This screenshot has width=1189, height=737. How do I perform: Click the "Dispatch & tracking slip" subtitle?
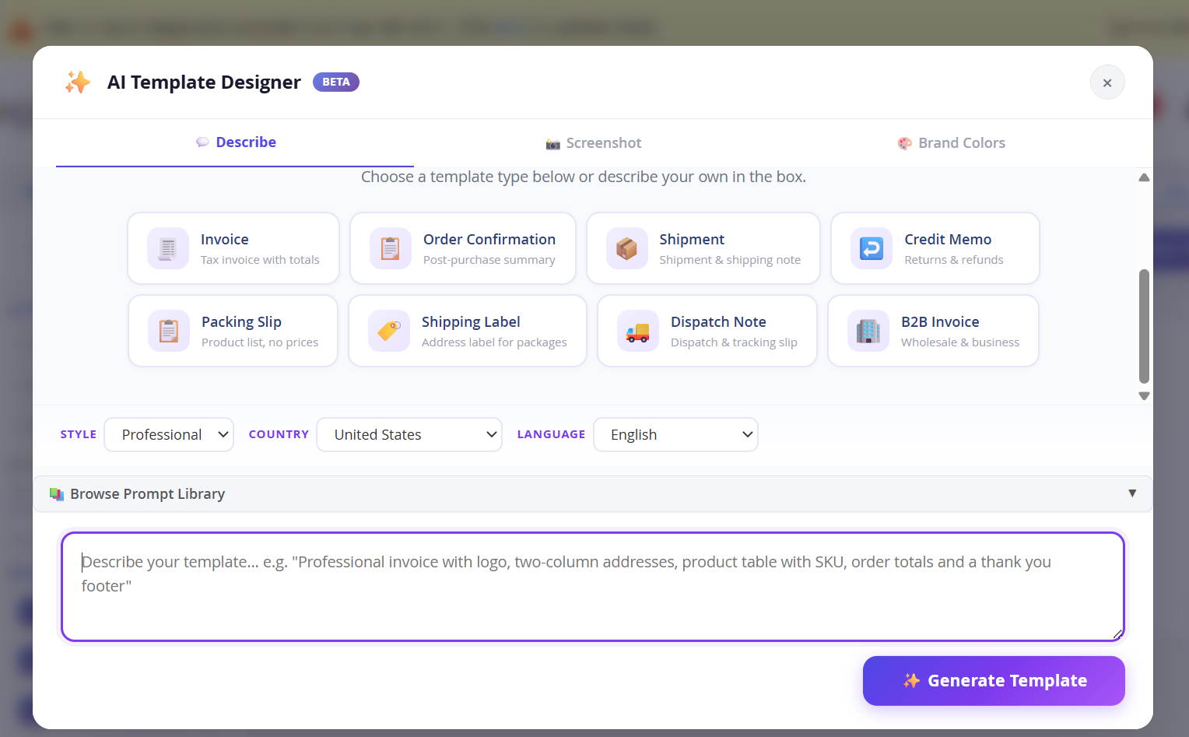point(734,342)
